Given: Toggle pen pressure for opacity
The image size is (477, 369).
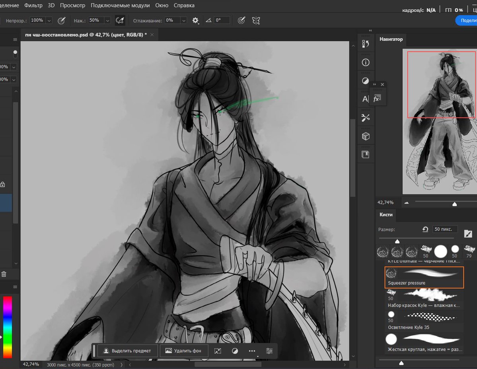Looking at the screenshot, I should pos(61,20).
